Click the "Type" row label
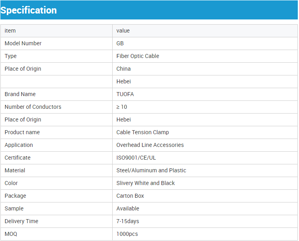This screenshot has height=241, width=299. tap(11, 56)
